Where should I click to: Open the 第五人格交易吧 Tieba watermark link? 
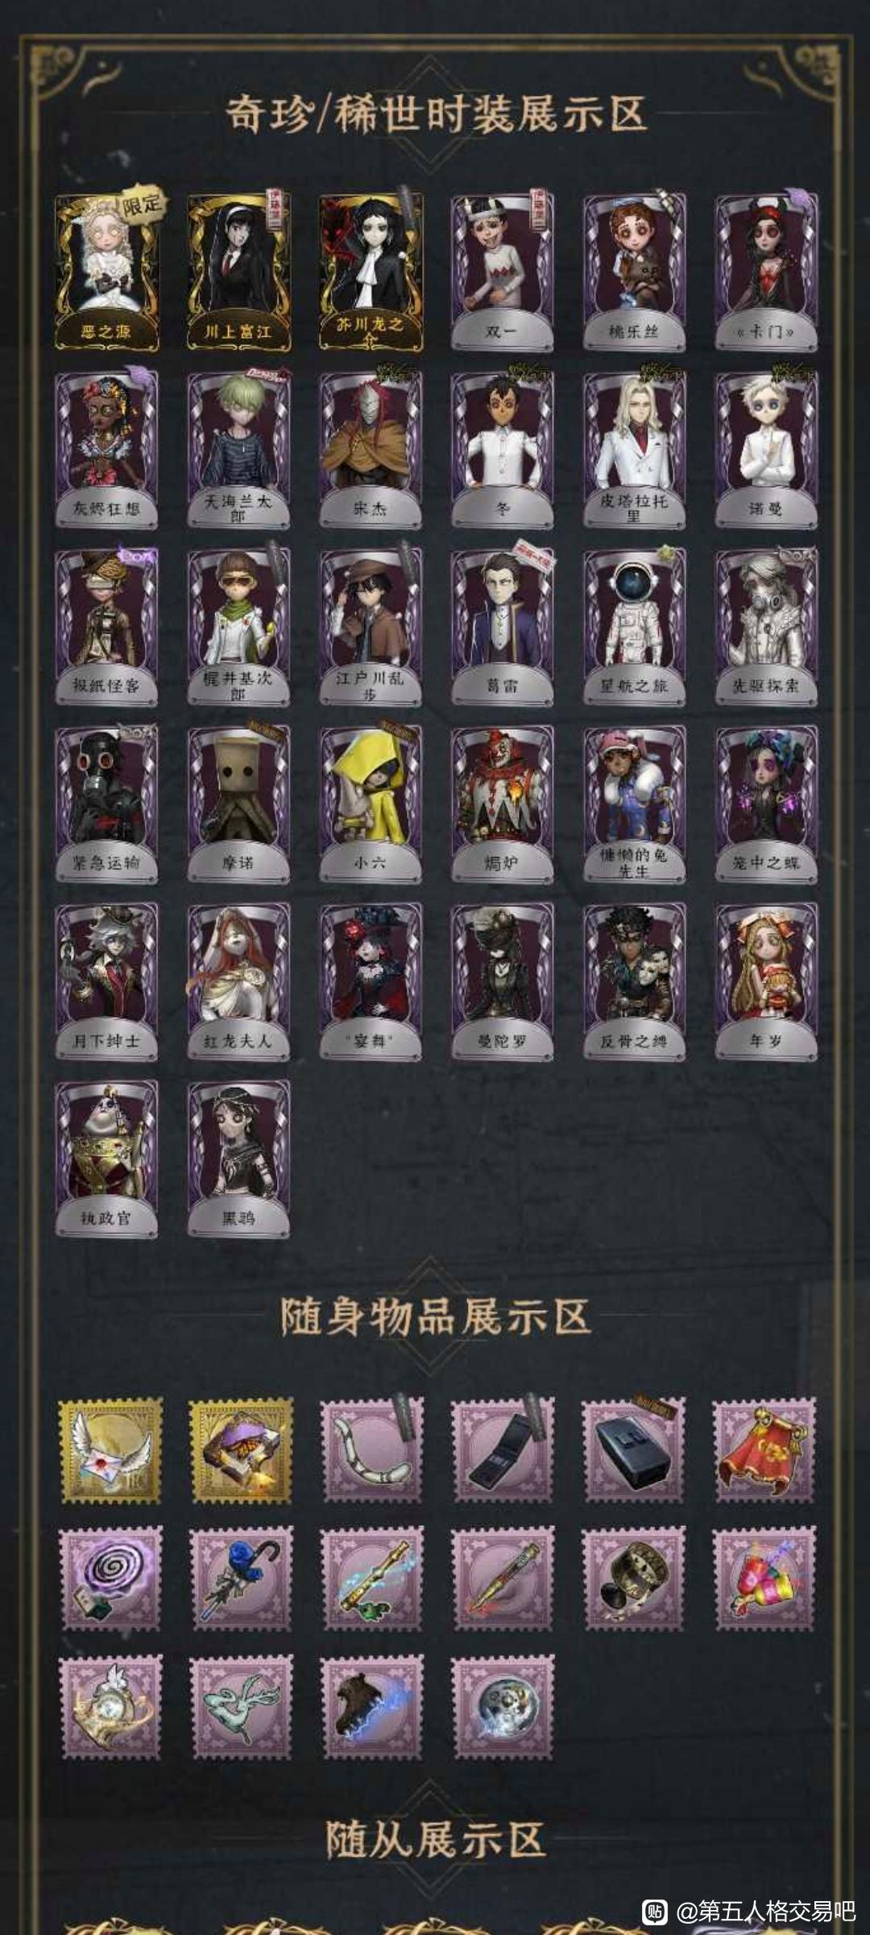[749, 1911]
